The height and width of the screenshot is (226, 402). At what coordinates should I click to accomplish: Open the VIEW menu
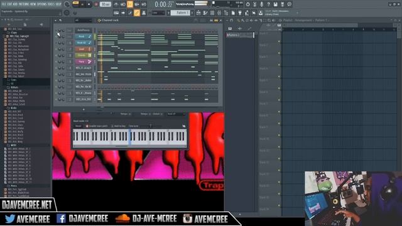[33, 4]
